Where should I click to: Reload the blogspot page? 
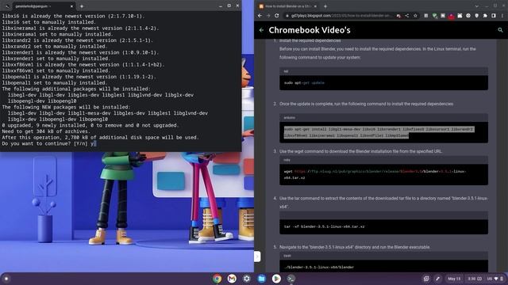click(x=277, y=16)
